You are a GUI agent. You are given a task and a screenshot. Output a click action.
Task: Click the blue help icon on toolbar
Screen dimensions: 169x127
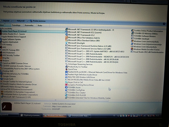pos(164,24)
